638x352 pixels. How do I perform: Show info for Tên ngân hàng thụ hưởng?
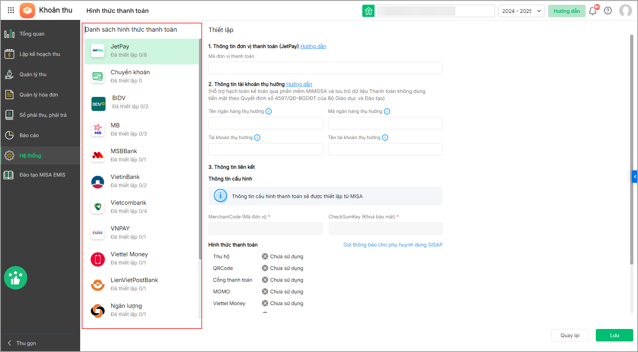[269, 111]
